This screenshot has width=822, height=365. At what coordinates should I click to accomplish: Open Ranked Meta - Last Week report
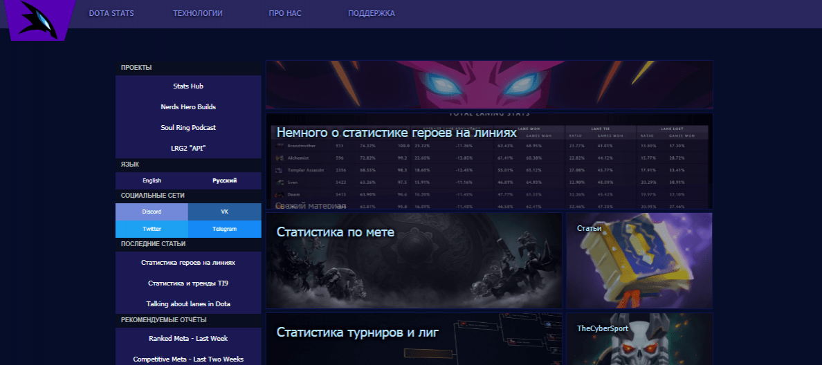click(x=188, y=338)
